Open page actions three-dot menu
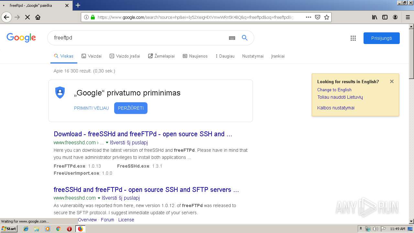Viewport: 414px width, 233px height. coord(309,17)
